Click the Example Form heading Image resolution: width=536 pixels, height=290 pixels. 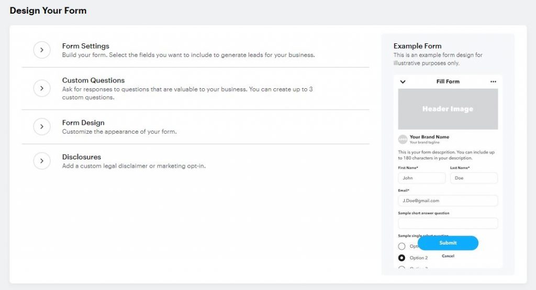[x=417, y=46]
